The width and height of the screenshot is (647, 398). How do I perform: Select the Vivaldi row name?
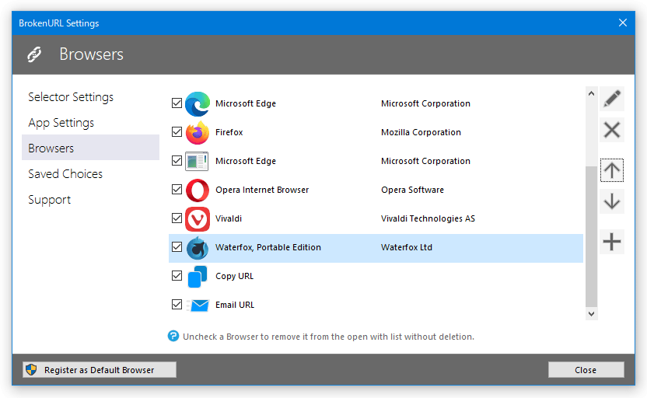click(229, 218)
